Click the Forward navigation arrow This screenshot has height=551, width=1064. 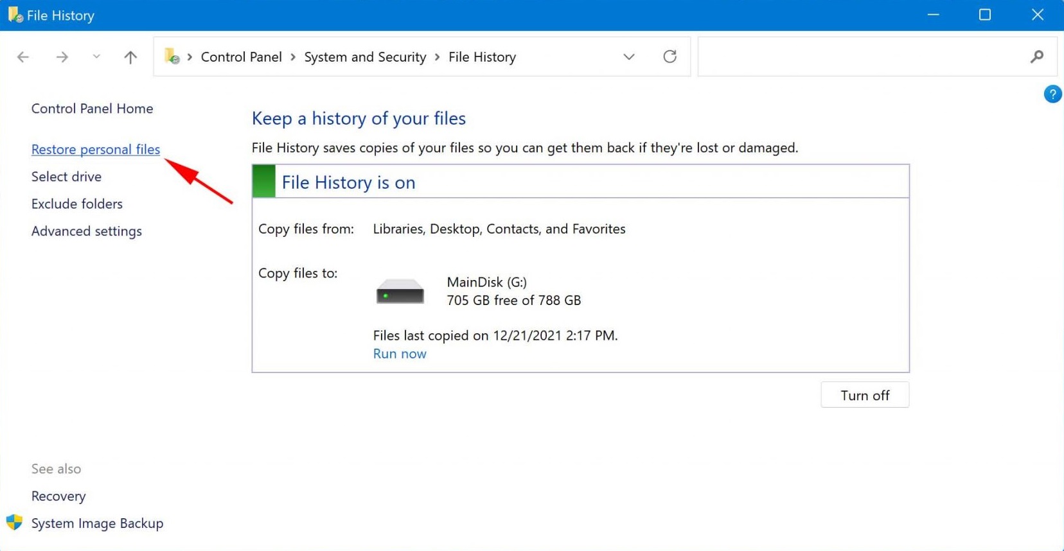[x=62, y=57]
